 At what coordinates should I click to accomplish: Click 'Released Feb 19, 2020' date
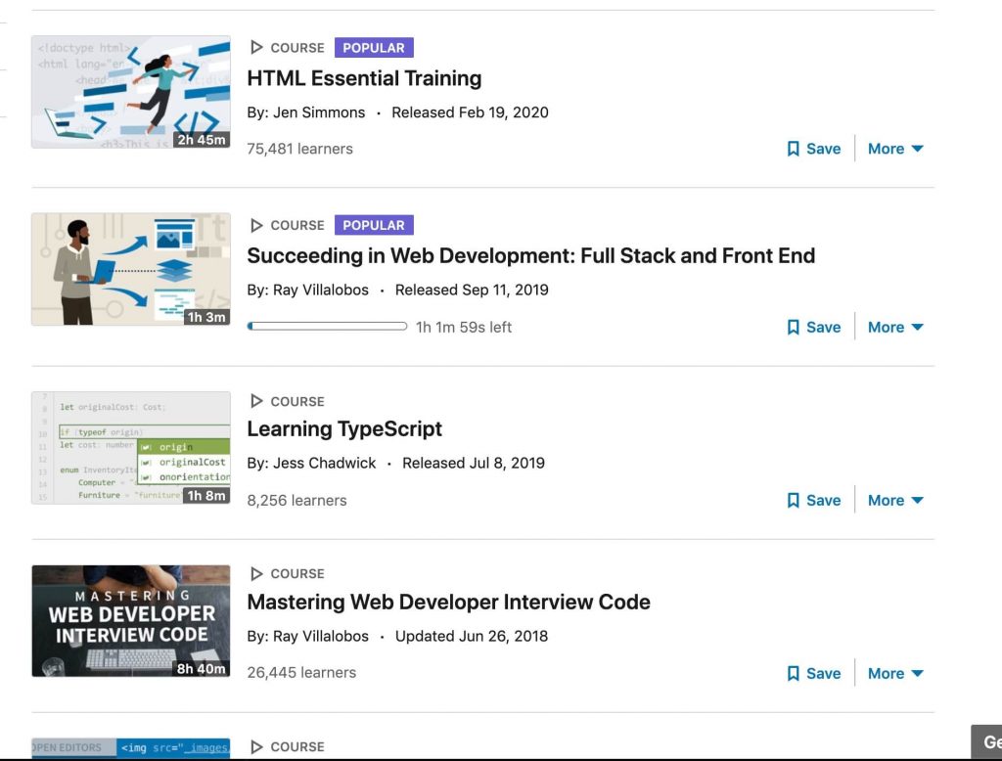click(x=471, y=112)
